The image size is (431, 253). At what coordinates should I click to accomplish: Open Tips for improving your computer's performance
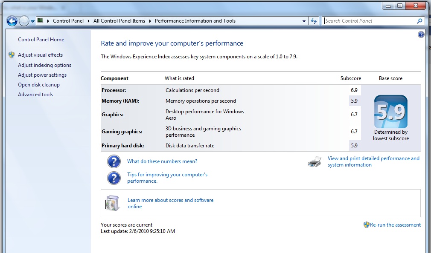coord(167,178)
